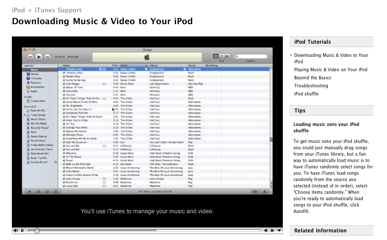The width and height of the screenshot is (387, 240).
Task: Step back one frame in video
Action: point(265,231)
